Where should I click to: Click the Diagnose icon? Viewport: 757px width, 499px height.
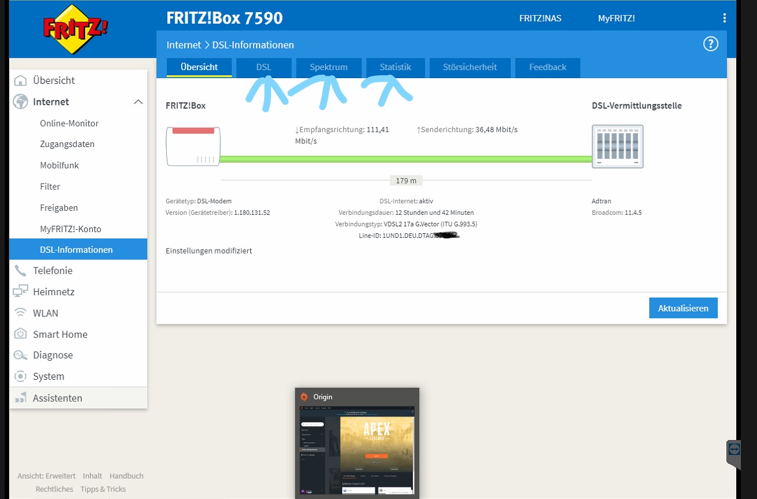pos(20,355)
